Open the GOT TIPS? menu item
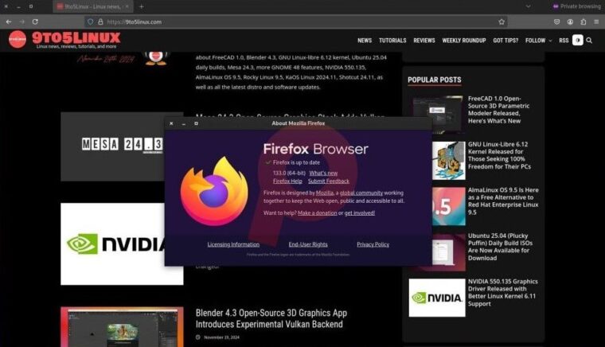 [x=505, y=40]
